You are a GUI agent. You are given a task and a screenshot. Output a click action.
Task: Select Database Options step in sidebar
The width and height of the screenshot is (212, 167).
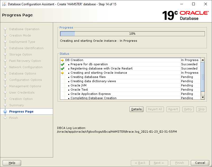click(x=23, y=73)
